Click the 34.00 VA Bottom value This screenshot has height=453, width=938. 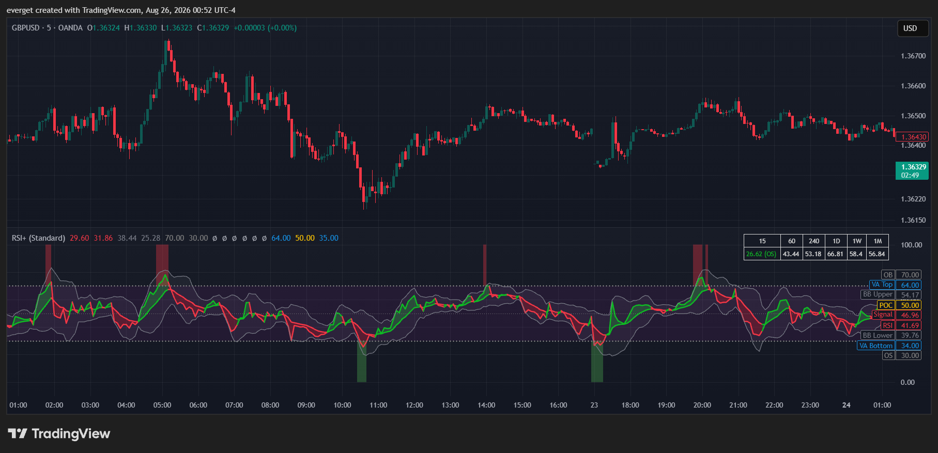pyautogui.click(x=910, y=346)
